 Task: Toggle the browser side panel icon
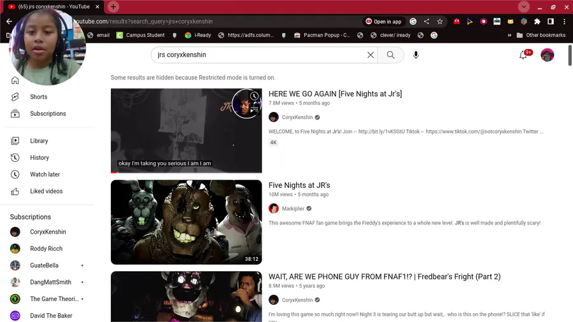tap(550, 22)
